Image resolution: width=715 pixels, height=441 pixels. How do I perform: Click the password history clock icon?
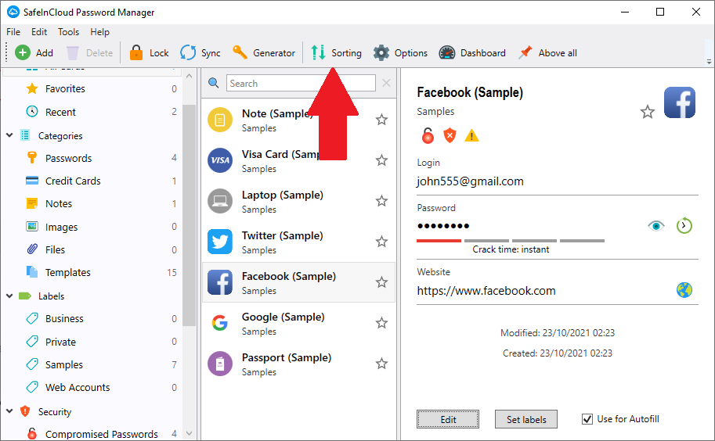coord(684,226)
